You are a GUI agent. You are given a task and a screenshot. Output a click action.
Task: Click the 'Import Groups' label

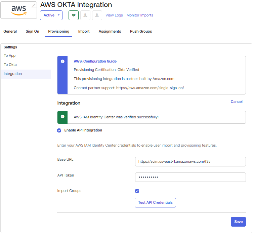[69, 191]
